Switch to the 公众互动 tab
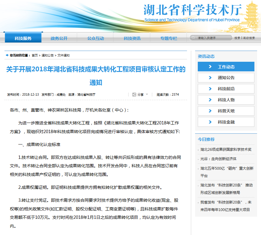The image size is (261, 235). pos(96,38)
